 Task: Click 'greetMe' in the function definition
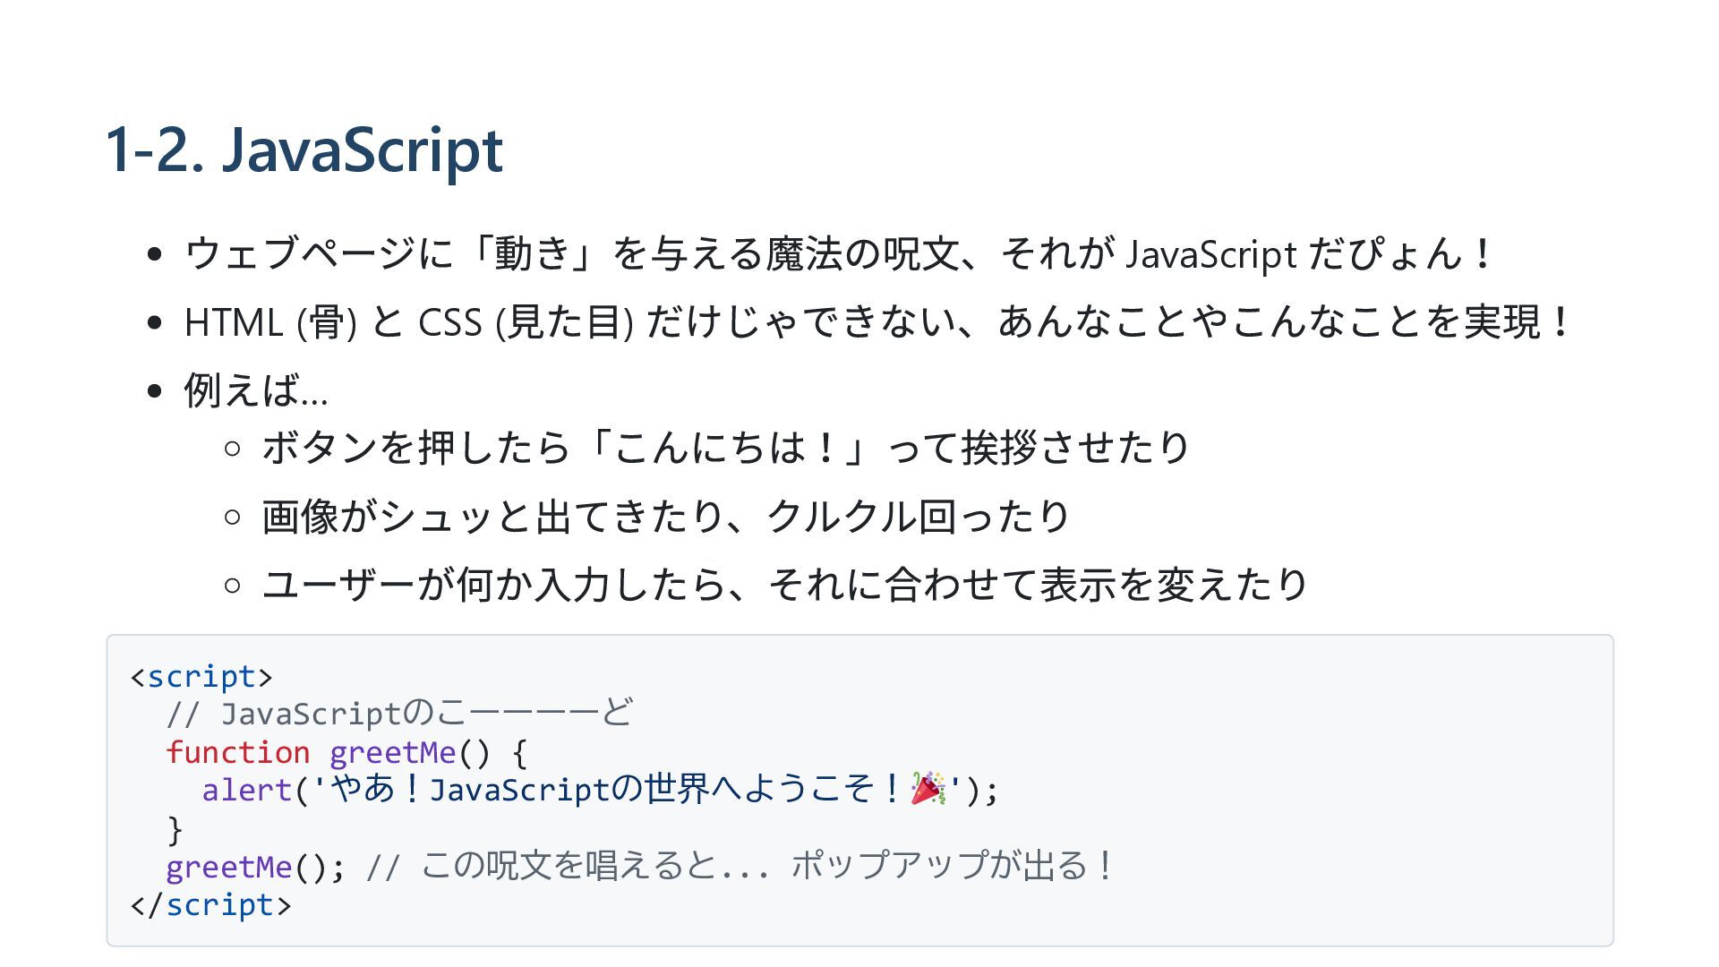[392, 752]
